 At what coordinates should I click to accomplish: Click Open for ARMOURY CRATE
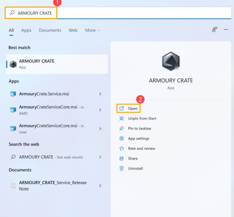tap(128, 108)
